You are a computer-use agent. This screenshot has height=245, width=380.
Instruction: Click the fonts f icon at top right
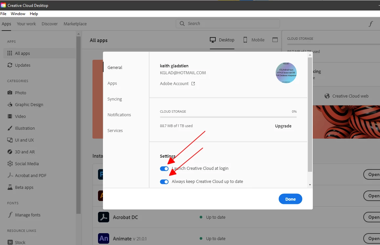point(371,24)
